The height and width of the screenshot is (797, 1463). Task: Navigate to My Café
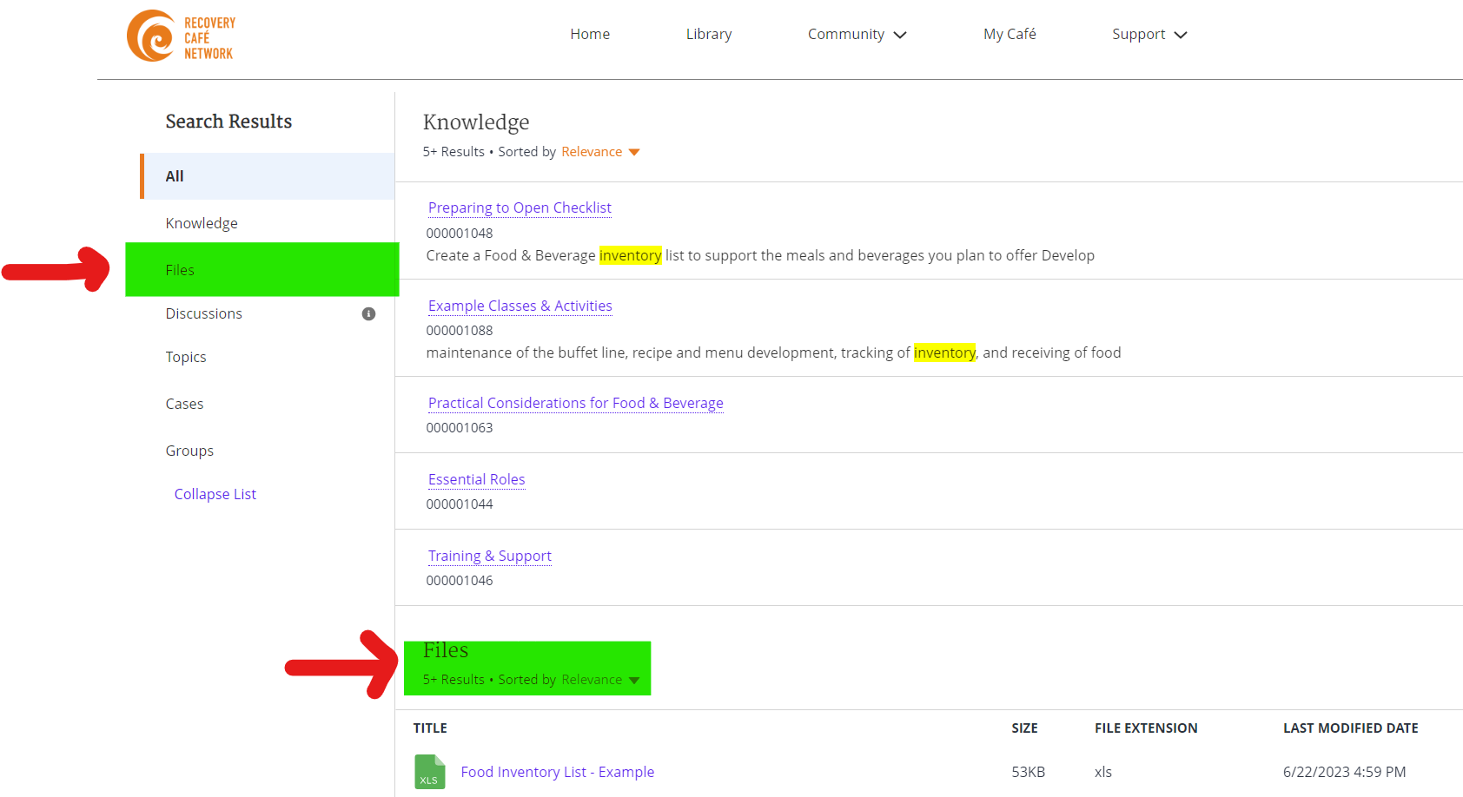click(x=1010, y=34)
